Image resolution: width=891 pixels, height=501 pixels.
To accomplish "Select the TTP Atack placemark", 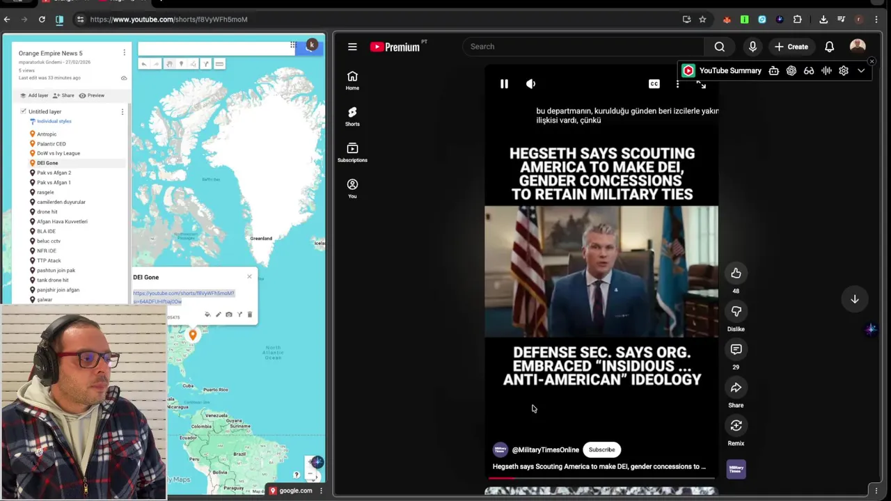I will click(x=49, y=260).
